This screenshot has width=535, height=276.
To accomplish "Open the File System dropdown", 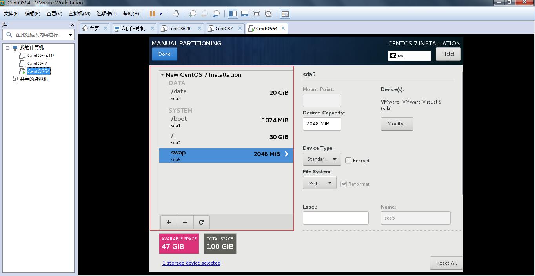I will 319,183.
